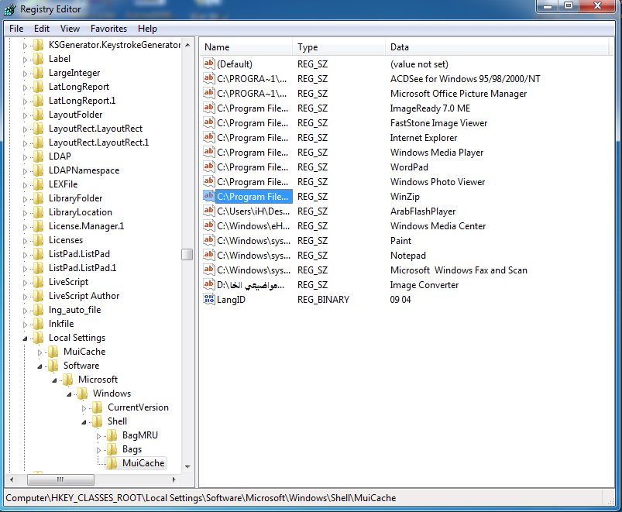622x512 pixels.
Task: Sort values by the Type column header
Action: (338, 46)
